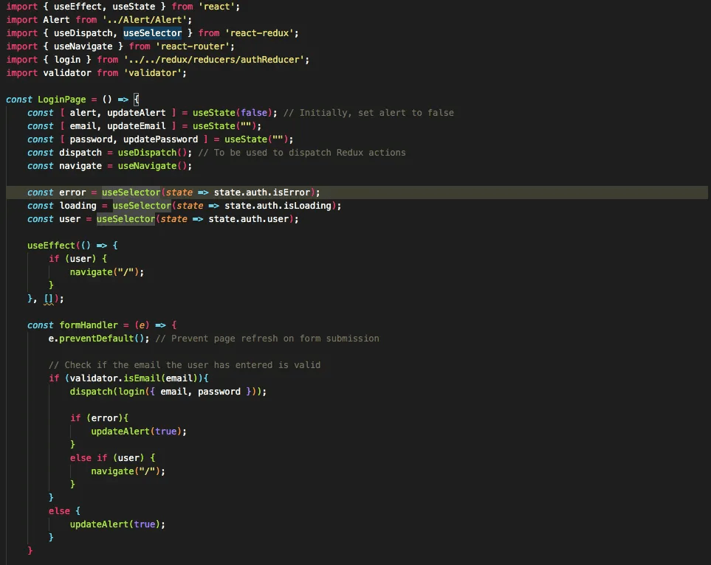This screenshot has width=711, height=565.
Task: Click state.auth.user in the user selector
Action: 251,218
